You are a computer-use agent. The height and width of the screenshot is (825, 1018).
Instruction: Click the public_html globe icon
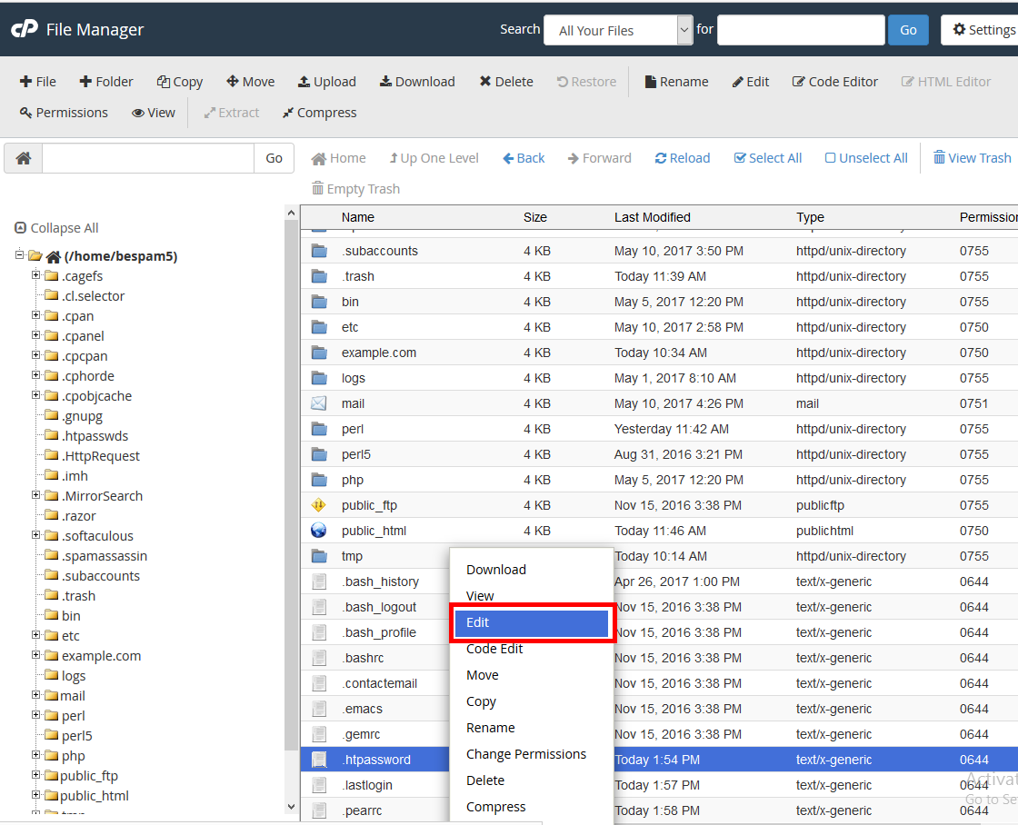pyautogui.click(x=319, y=531)
